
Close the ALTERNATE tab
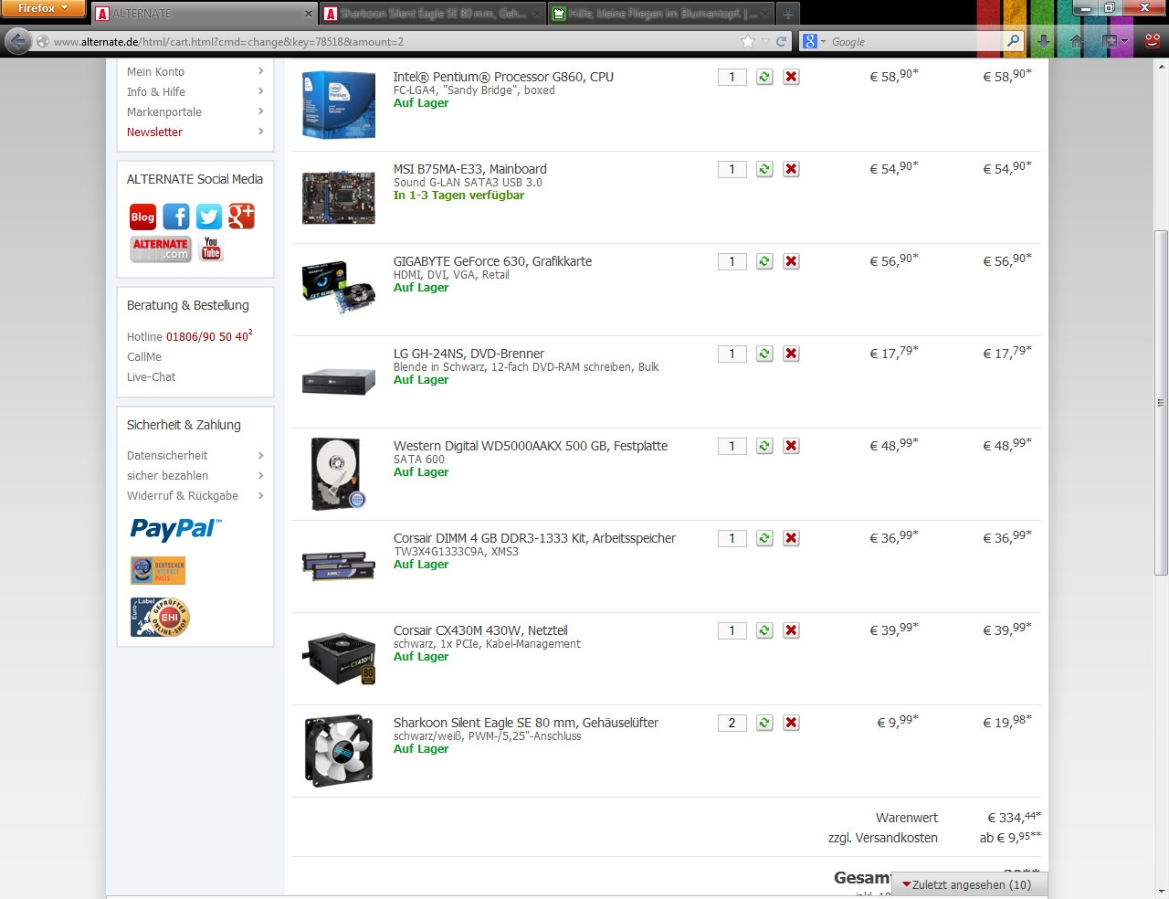(x=309, y=14)
